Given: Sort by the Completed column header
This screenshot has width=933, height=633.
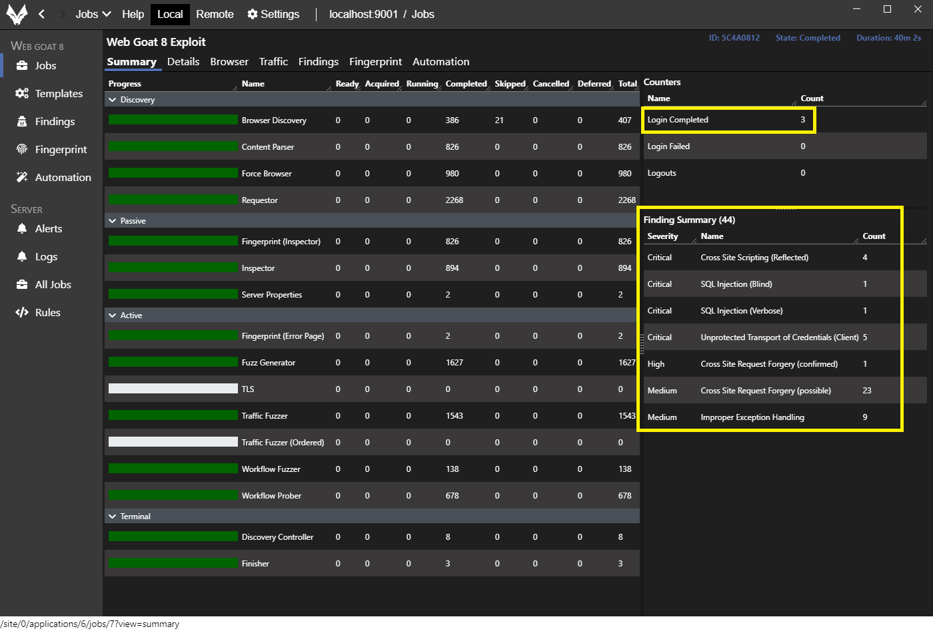Looking at the screenshot, I should 467,84.
